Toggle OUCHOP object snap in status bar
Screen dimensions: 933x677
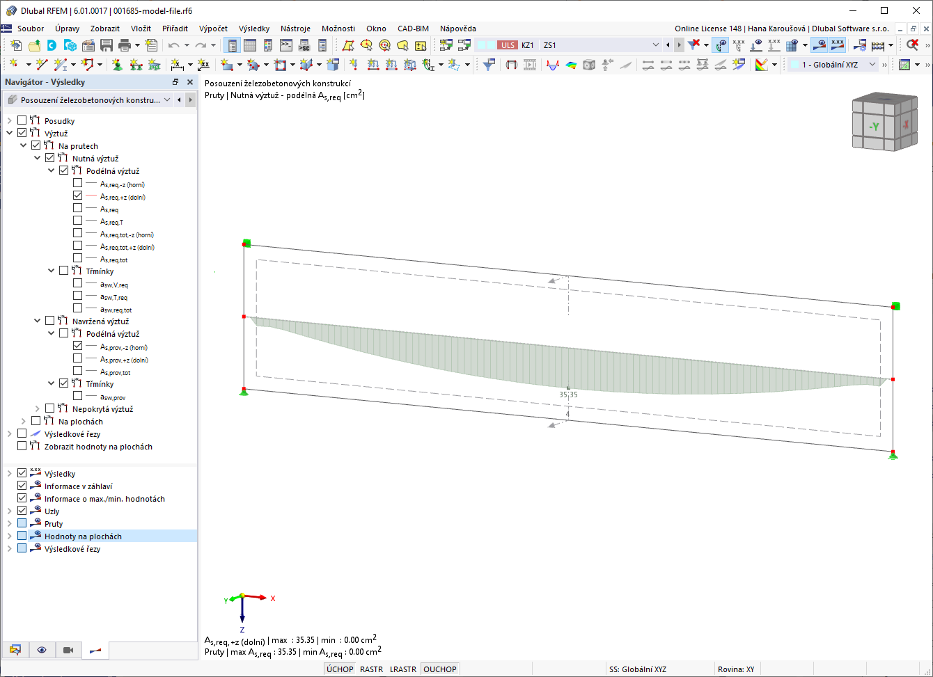(x=440, y=669)
